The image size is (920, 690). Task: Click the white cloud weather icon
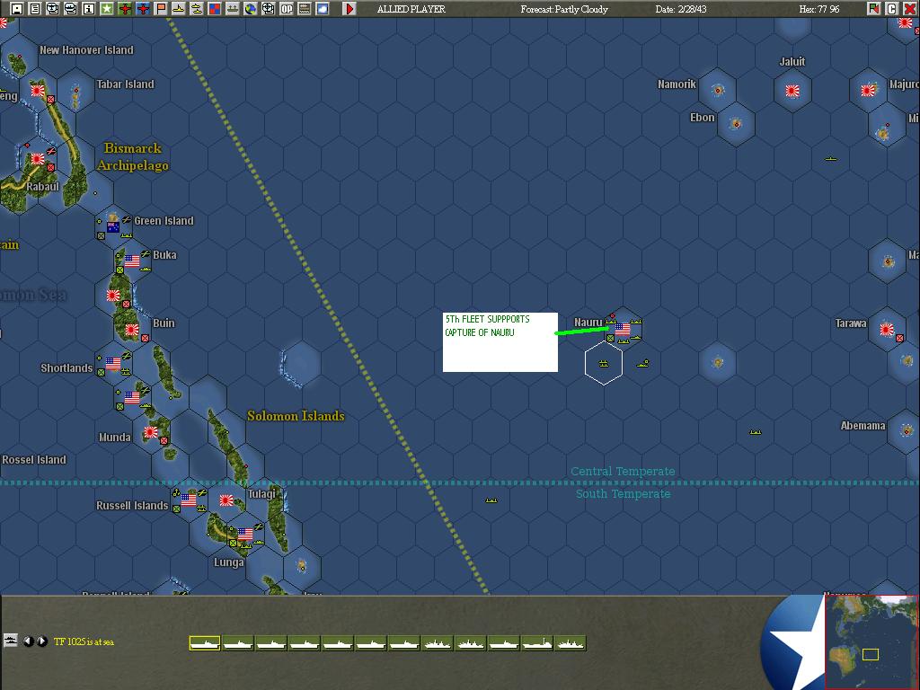323,9
